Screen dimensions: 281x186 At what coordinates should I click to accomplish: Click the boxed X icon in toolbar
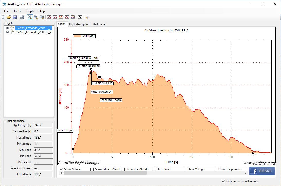coord(80,17)
